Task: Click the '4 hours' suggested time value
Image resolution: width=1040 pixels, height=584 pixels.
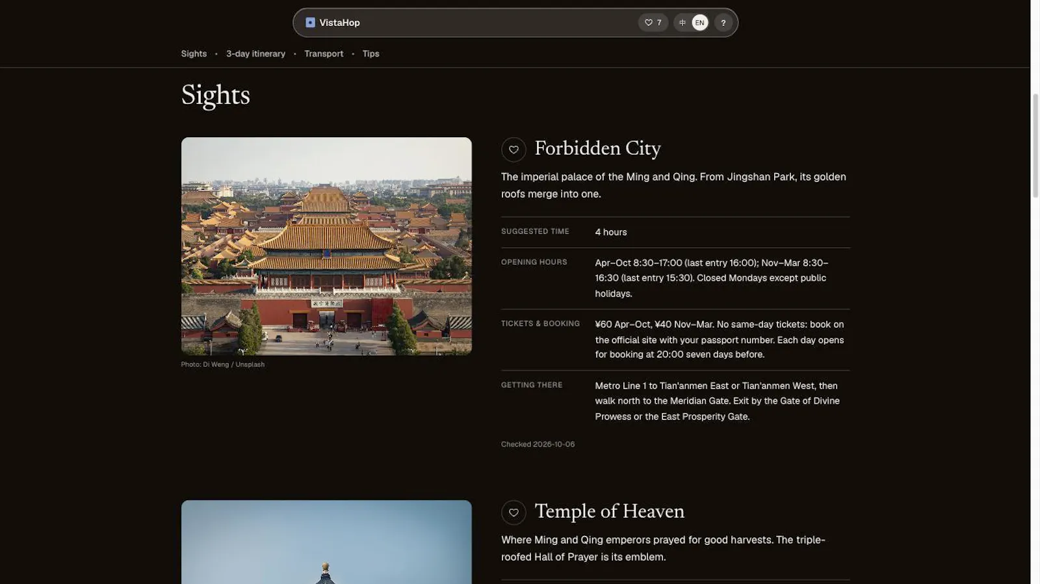Action: tap(611, 232)
